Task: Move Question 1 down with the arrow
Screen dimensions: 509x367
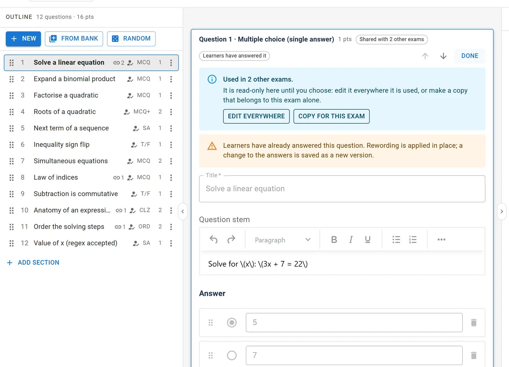Action: click(443, 56)
